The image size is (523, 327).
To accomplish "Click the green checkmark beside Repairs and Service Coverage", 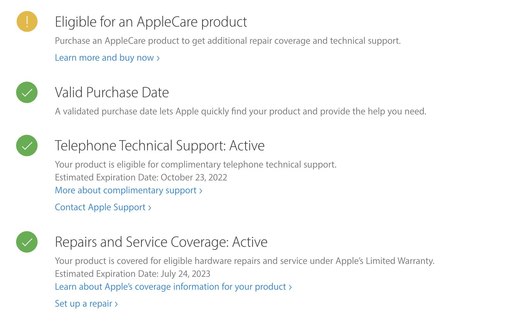I will click(27, 242).
